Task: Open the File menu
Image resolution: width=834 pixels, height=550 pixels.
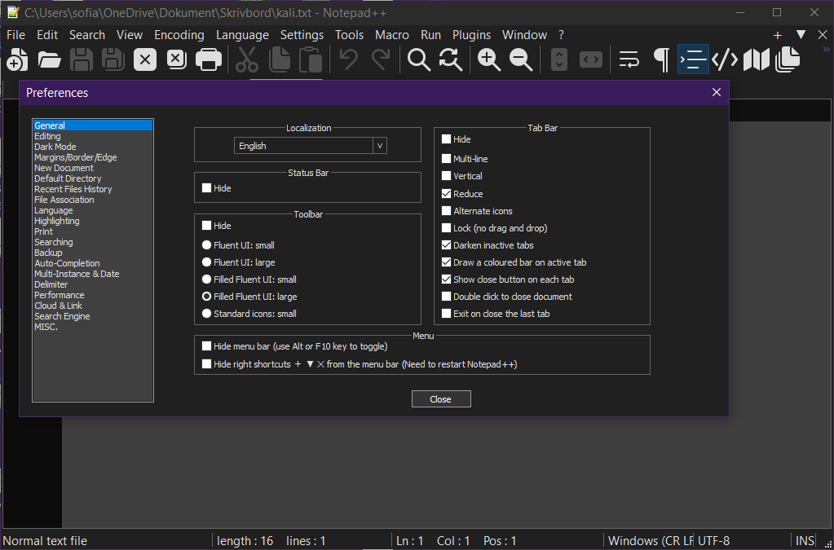Action: pos(16,35)
